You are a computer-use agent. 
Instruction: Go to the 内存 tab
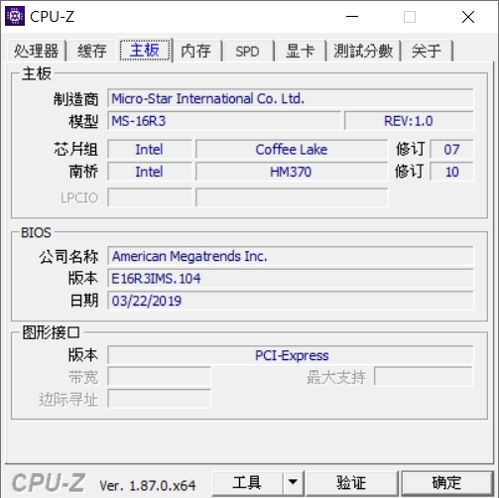(196, 51)
